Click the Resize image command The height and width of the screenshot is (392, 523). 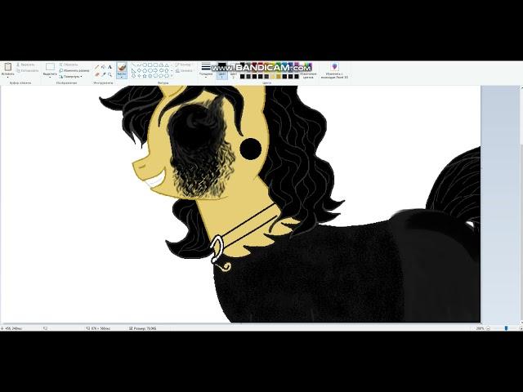point(74,71)
